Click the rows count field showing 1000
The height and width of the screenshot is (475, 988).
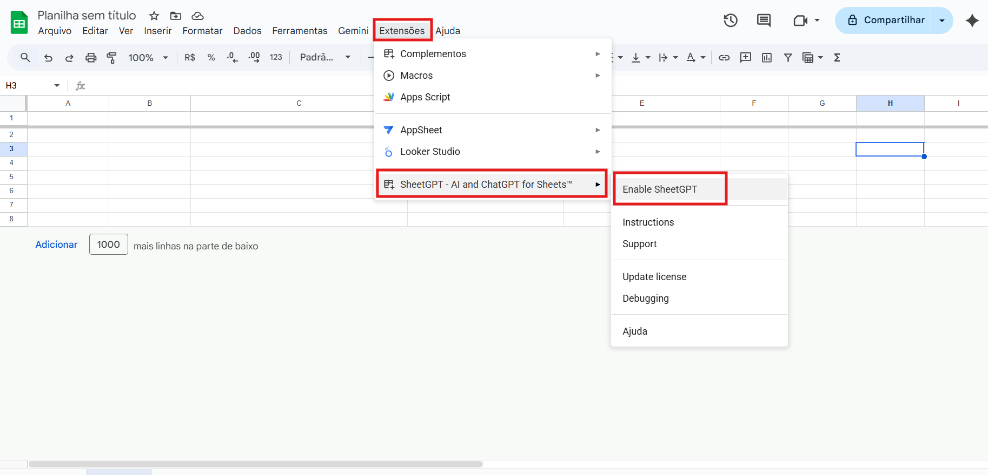[x=109, y=245]
